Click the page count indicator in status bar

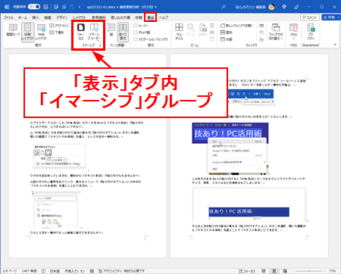[x=10, y=271]
